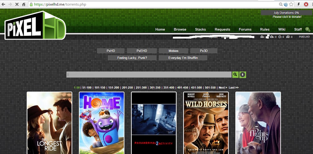
Task: Click the truck stats icon
Action: 288,37
